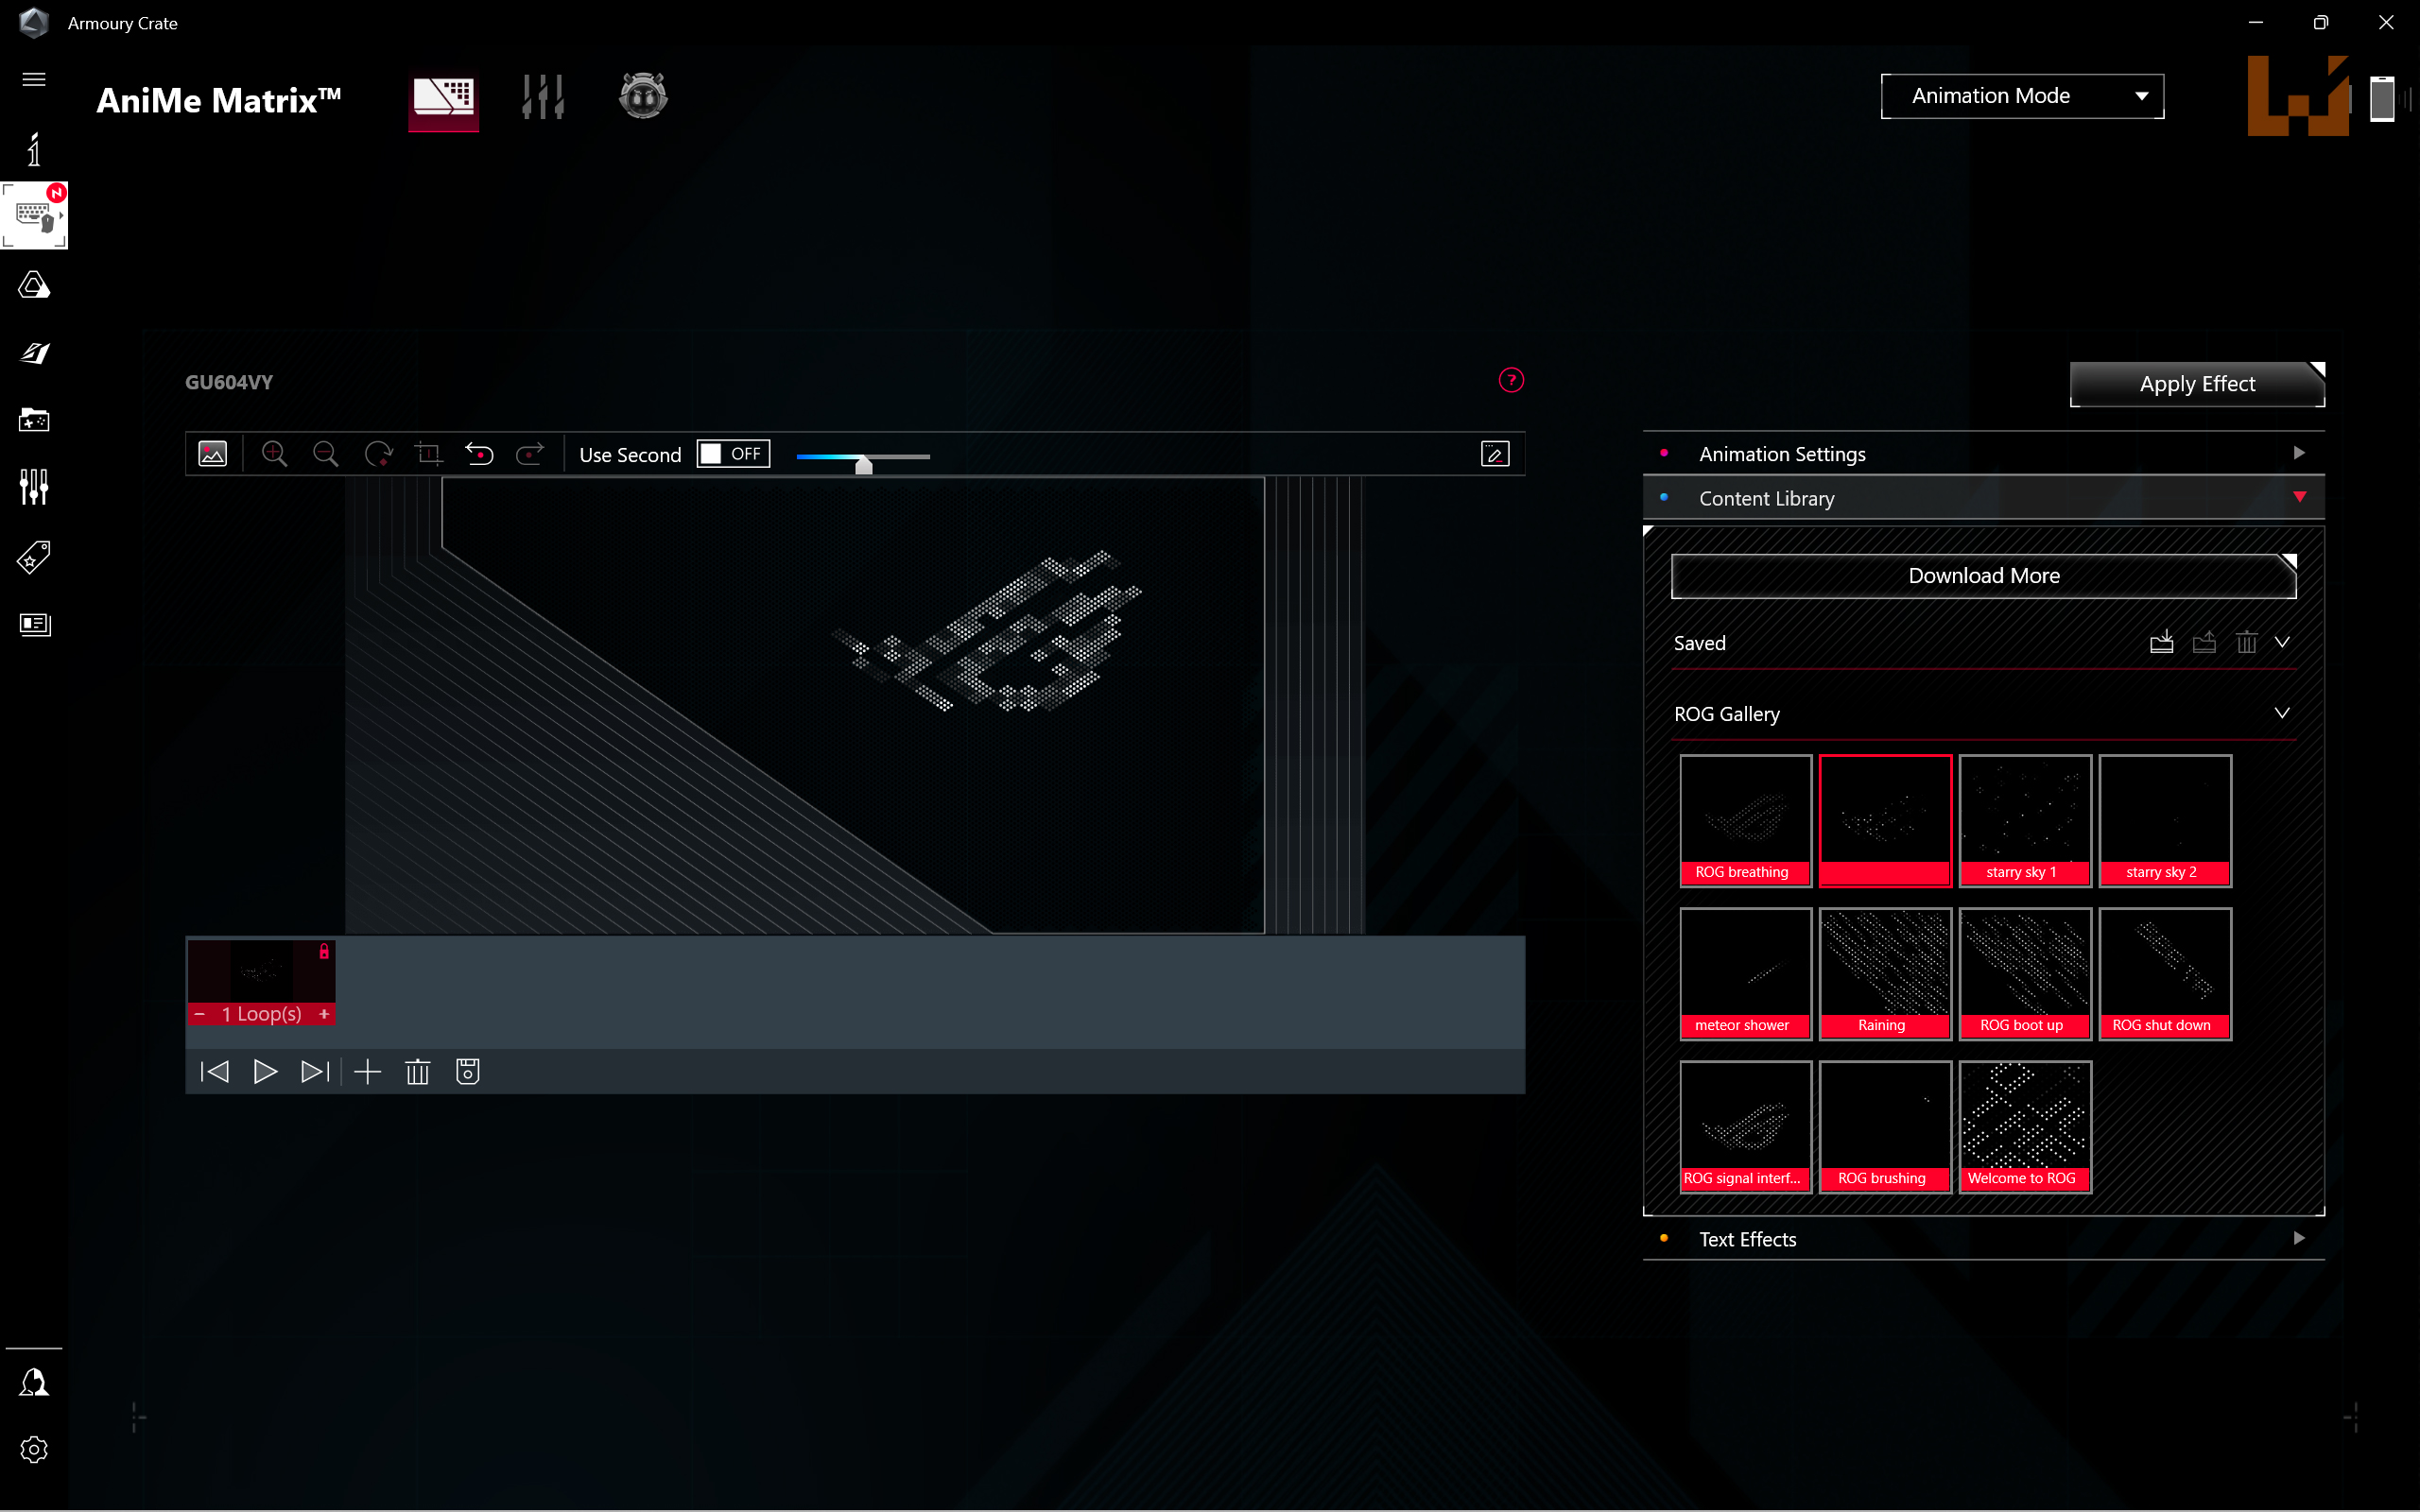Image resolution: width=2420 pixels, height=1512 pixels.
Task: Click the import icon in Saved row
Action: [2161, 643]
